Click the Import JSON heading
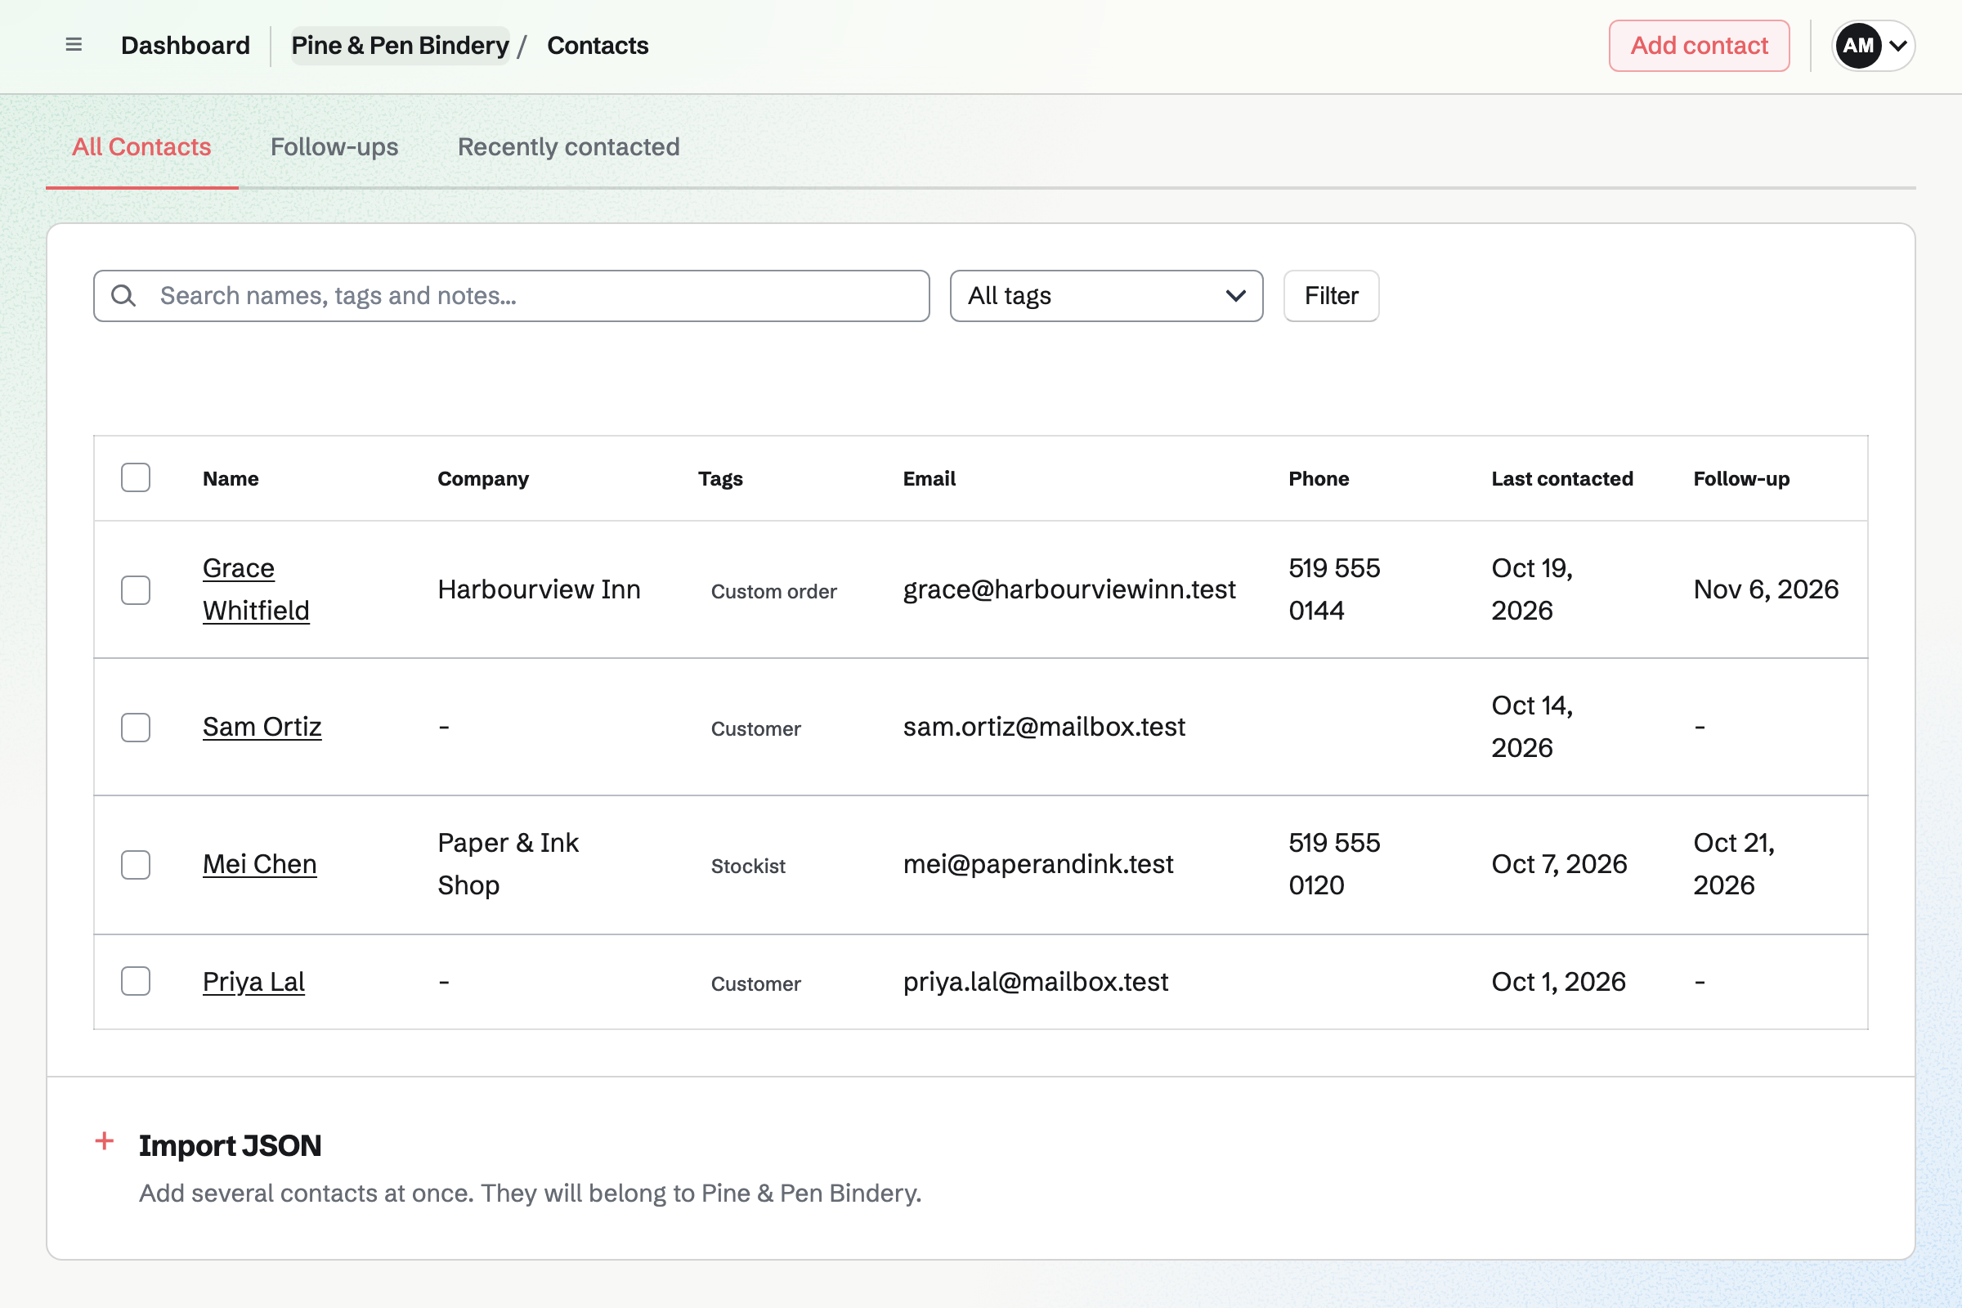 (230, 1145)
